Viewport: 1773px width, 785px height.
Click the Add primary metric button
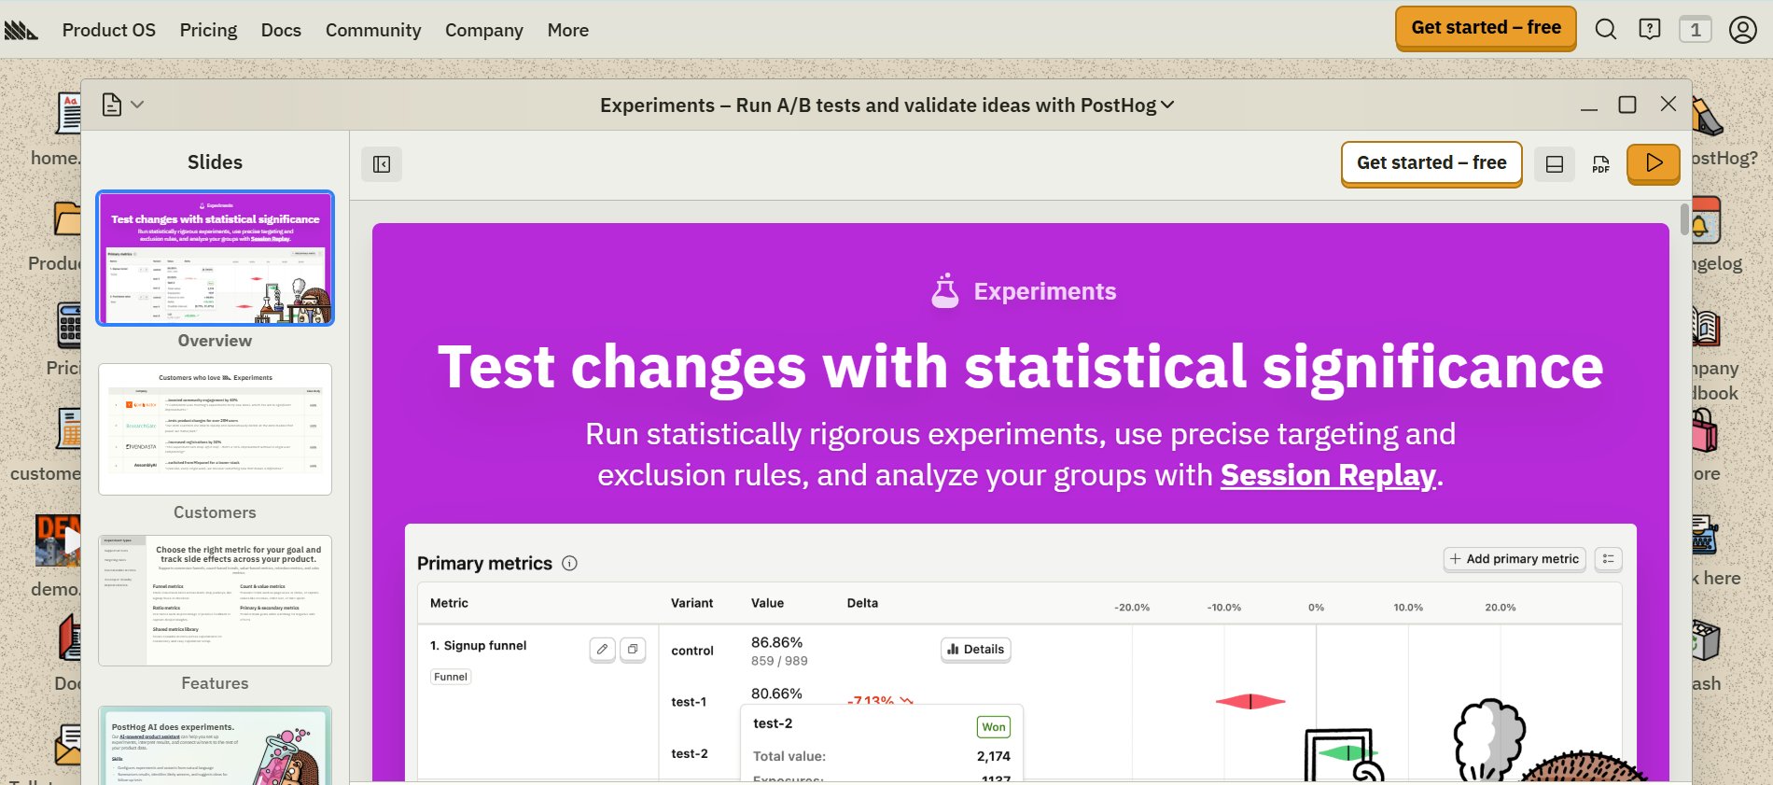(1515, 559)
